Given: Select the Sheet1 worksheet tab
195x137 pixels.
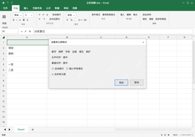Looking at the screenshot, I should tap(21, 130).
